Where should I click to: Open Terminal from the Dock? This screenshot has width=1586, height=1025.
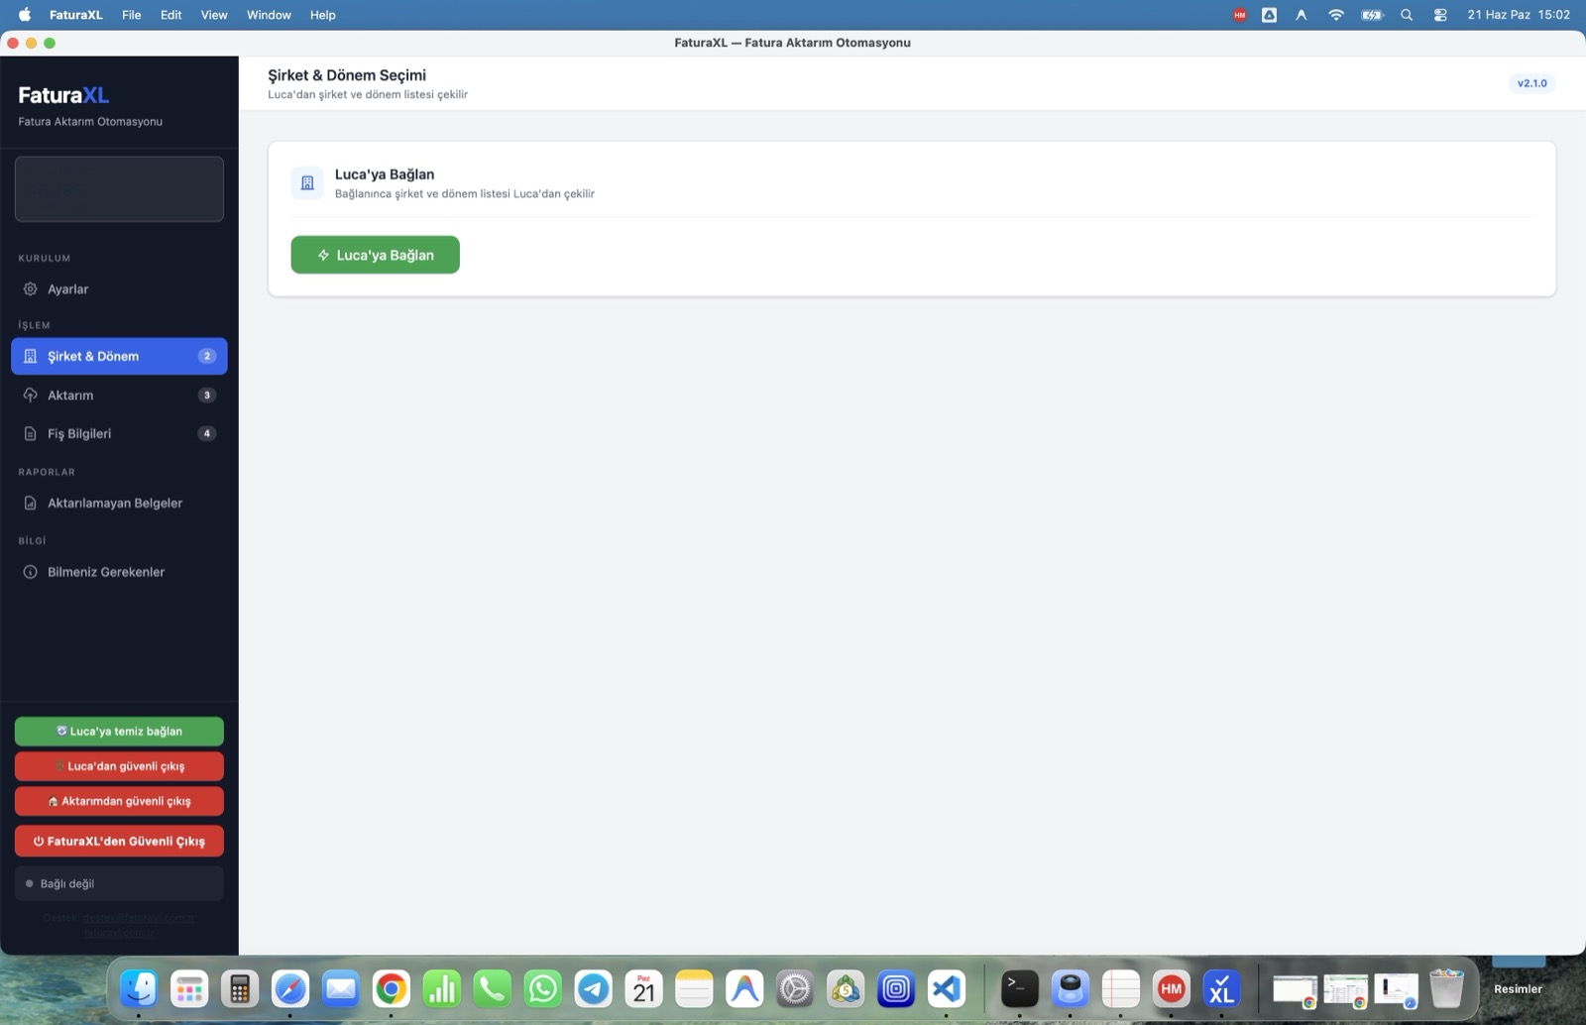coord(1020,988)
